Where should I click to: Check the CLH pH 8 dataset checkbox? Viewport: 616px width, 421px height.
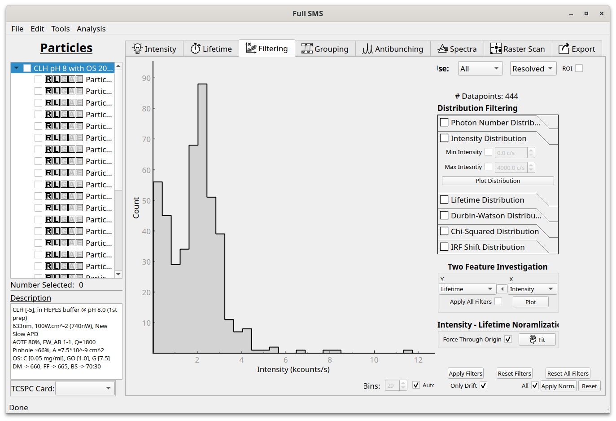[27, 68]
